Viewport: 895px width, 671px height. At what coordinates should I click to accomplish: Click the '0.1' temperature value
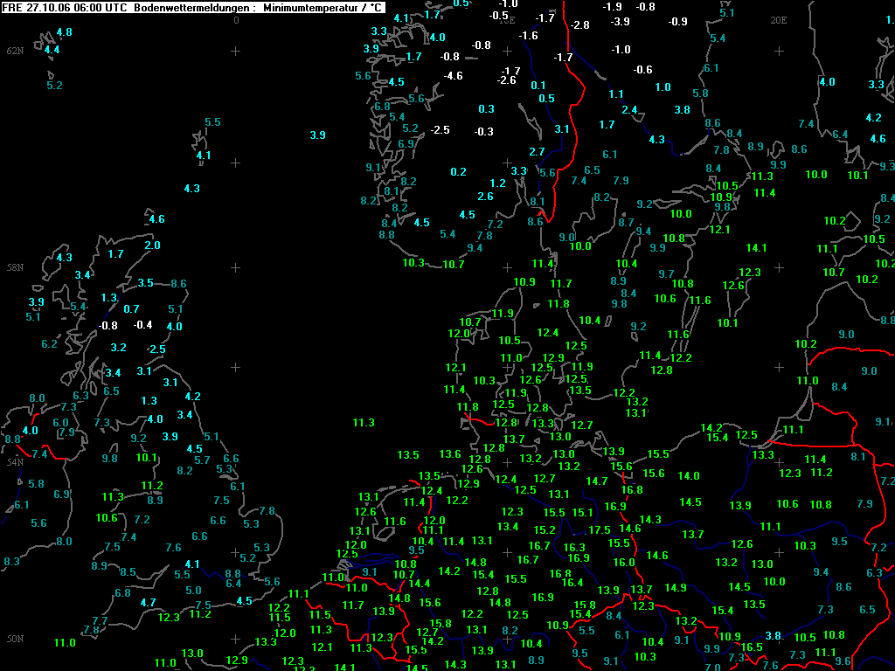click(x=538, y=85)
